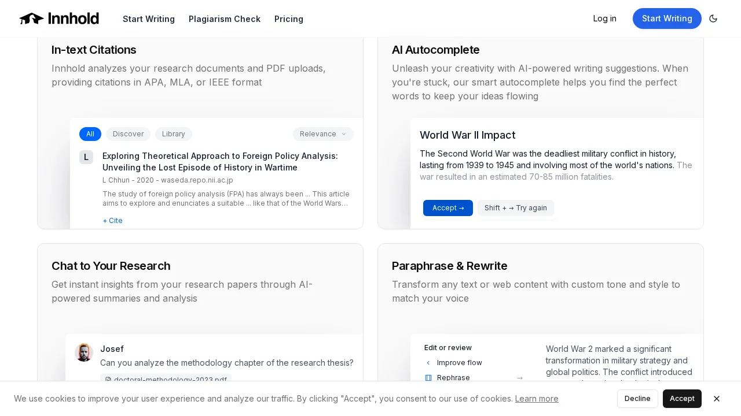Click the Innhold graduation cap logo
The height and width of the screenshot is (416, 741).
32,18
